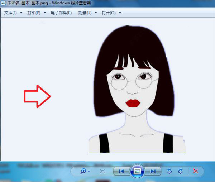215x182 pixels.
Task: Rotate the image clockwise
Action: coord(181,171)
